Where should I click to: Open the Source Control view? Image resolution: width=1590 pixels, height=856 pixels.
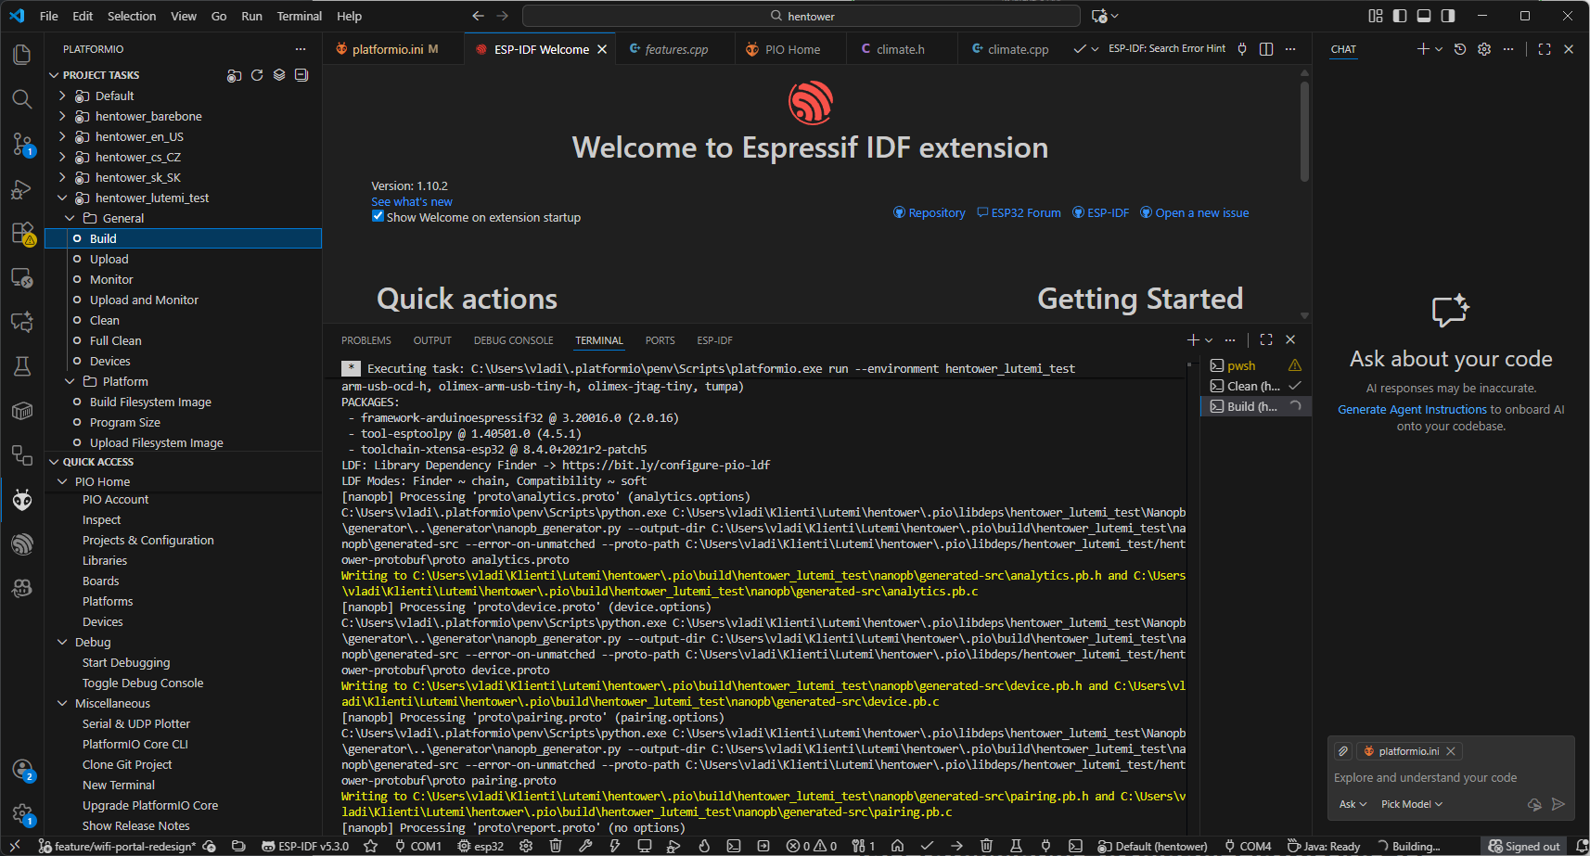tap(22, 144)
